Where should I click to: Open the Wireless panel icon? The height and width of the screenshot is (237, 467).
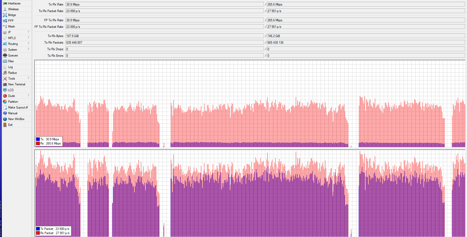click(x=5, y=9)
